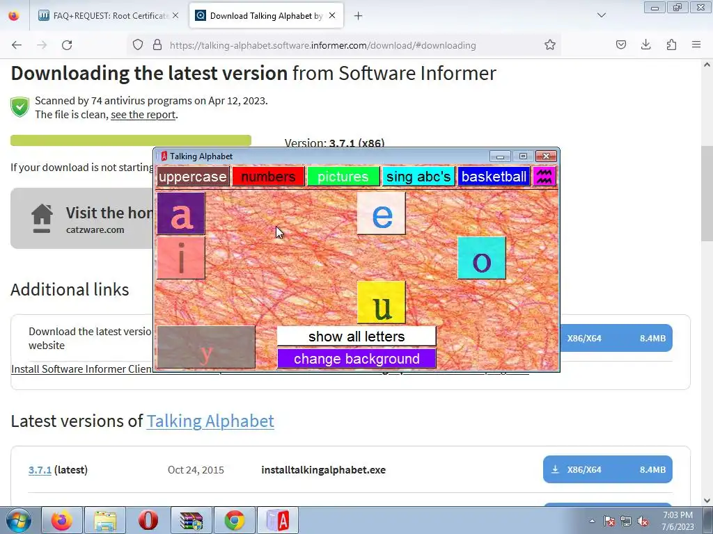Open the numbers mode
This screenshot has height=534, width=713.
coord(268,176)
